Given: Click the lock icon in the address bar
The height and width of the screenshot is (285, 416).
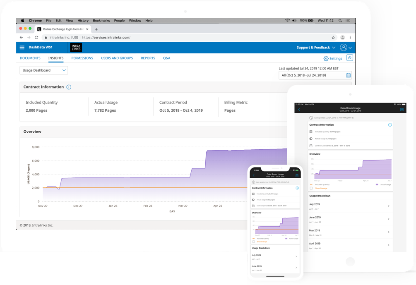Looking at the screenshot, I should click(x=46, y=38).
